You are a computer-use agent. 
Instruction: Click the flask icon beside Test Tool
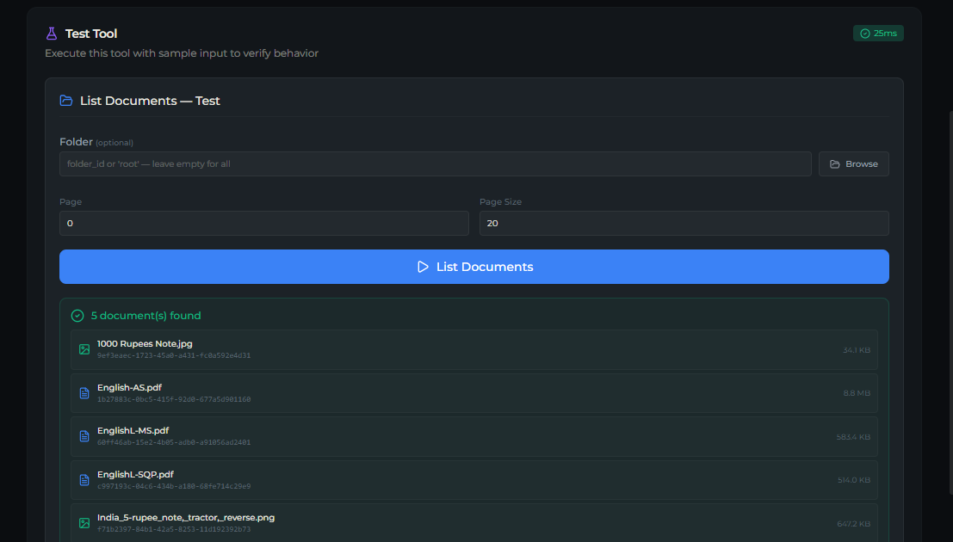pyautogui.click(x=52, y=34)
